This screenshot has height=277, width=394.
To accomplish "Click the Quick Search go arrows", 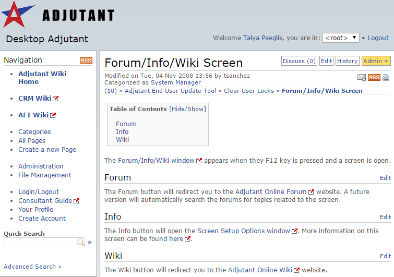I will tap(90, 243).
